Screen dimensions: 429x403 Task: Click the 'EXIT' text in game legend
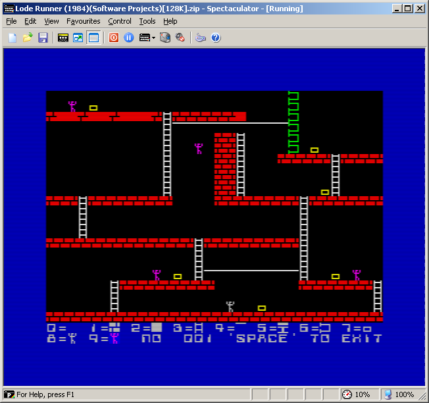tap(362, 338)
